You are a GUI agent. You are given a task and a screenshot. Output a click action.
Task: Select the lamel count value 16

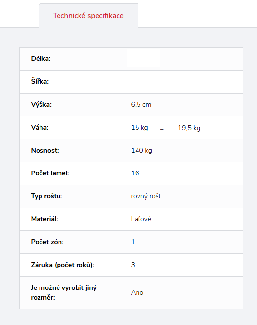(x=135, y=173)
